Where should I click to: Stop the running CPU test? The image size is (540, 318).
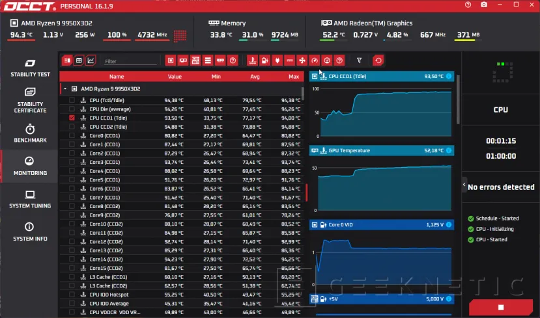[x=501, y=308]
